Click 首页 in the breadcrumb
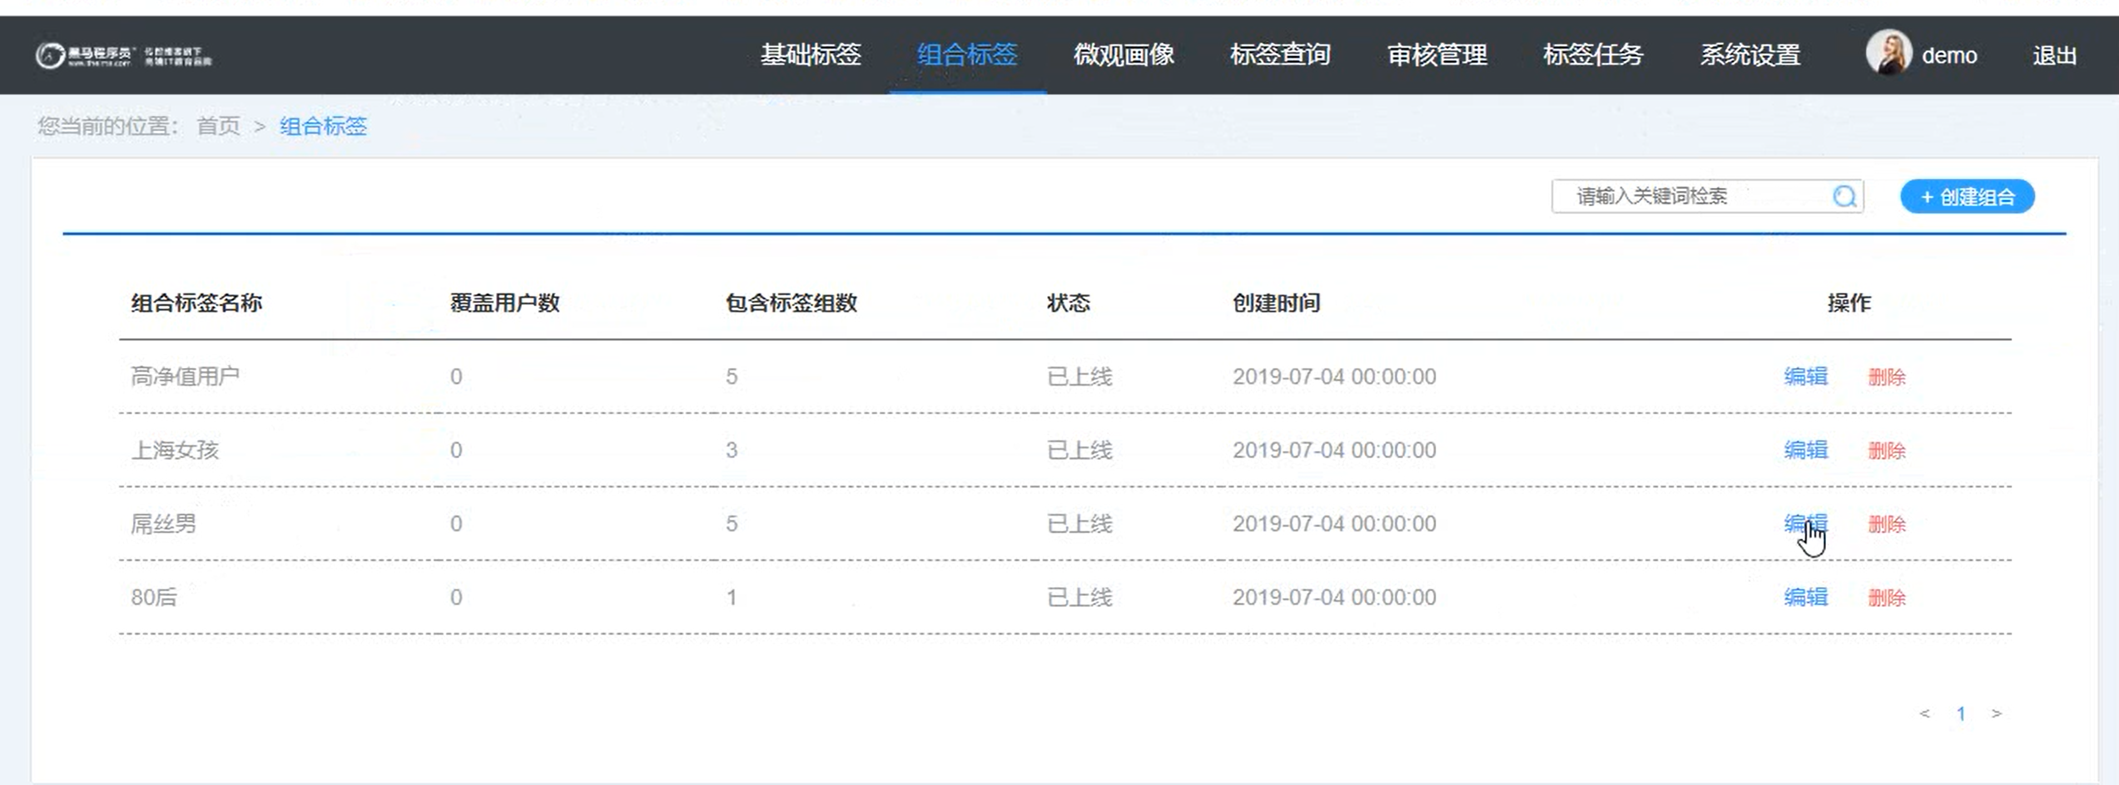 click(x=218, y=127)
